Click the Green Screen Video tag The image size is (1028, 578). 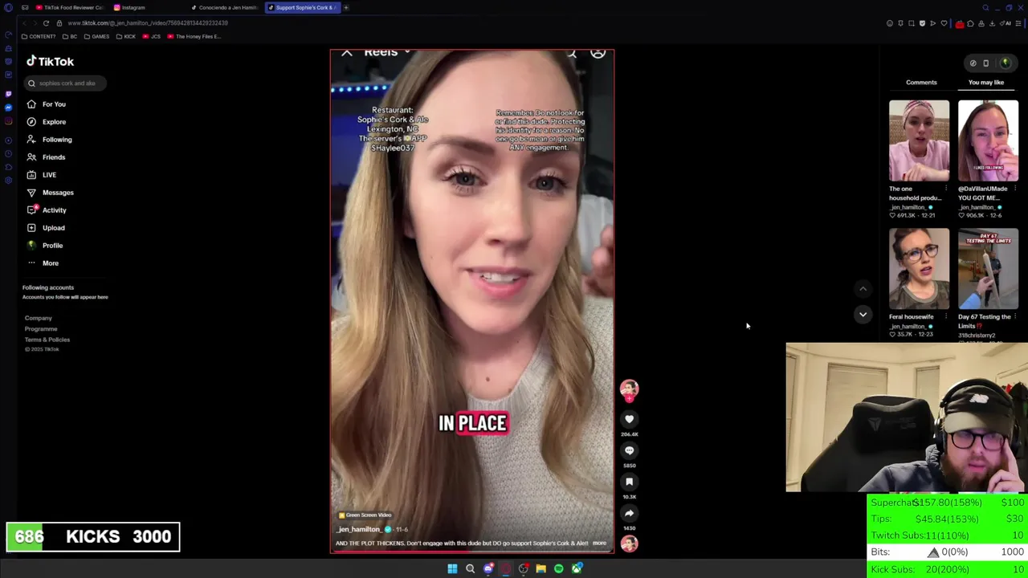click(x=365, y=515)
